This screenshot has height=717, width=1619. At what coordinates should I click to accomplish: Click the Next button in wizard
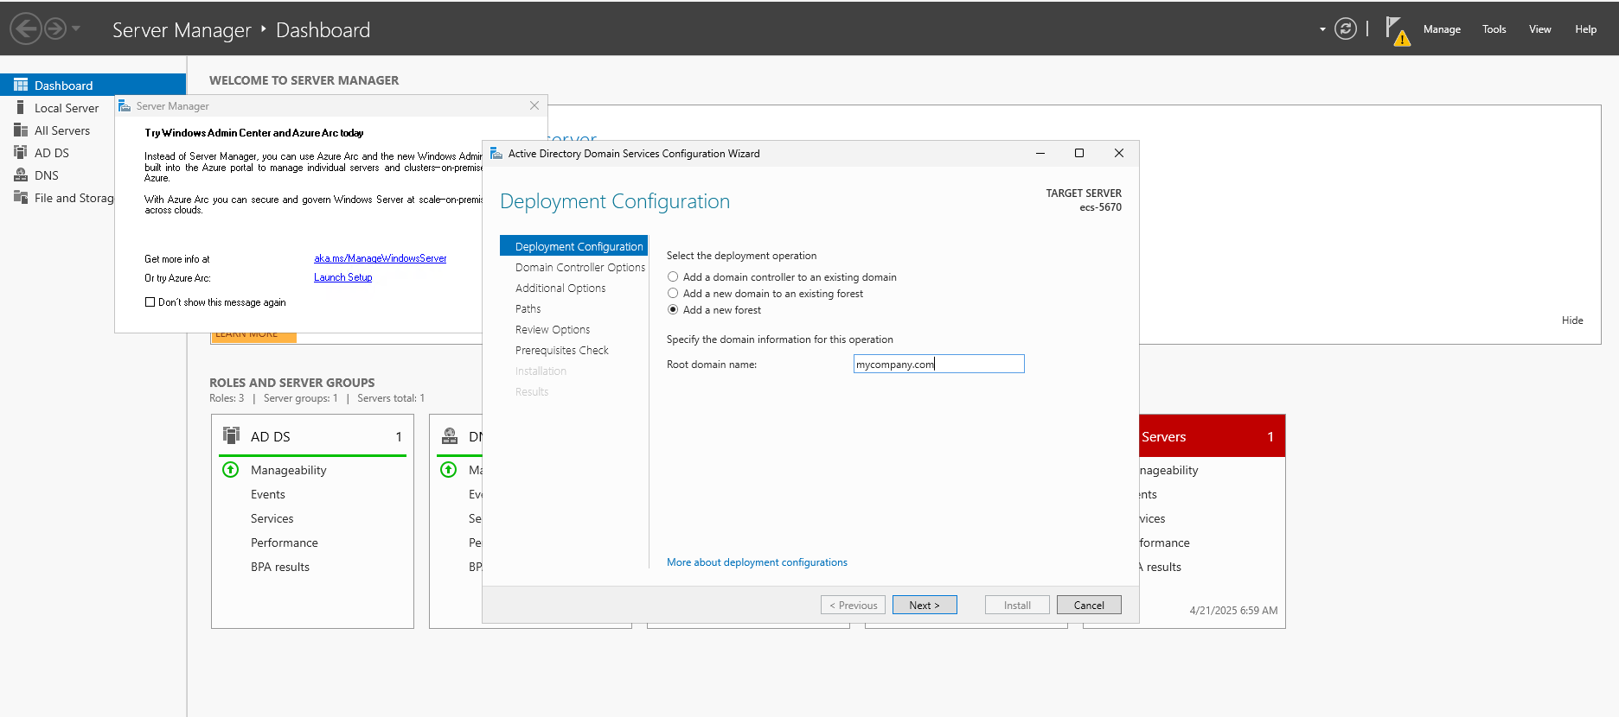pyautogui.click(x=924, y=606)
